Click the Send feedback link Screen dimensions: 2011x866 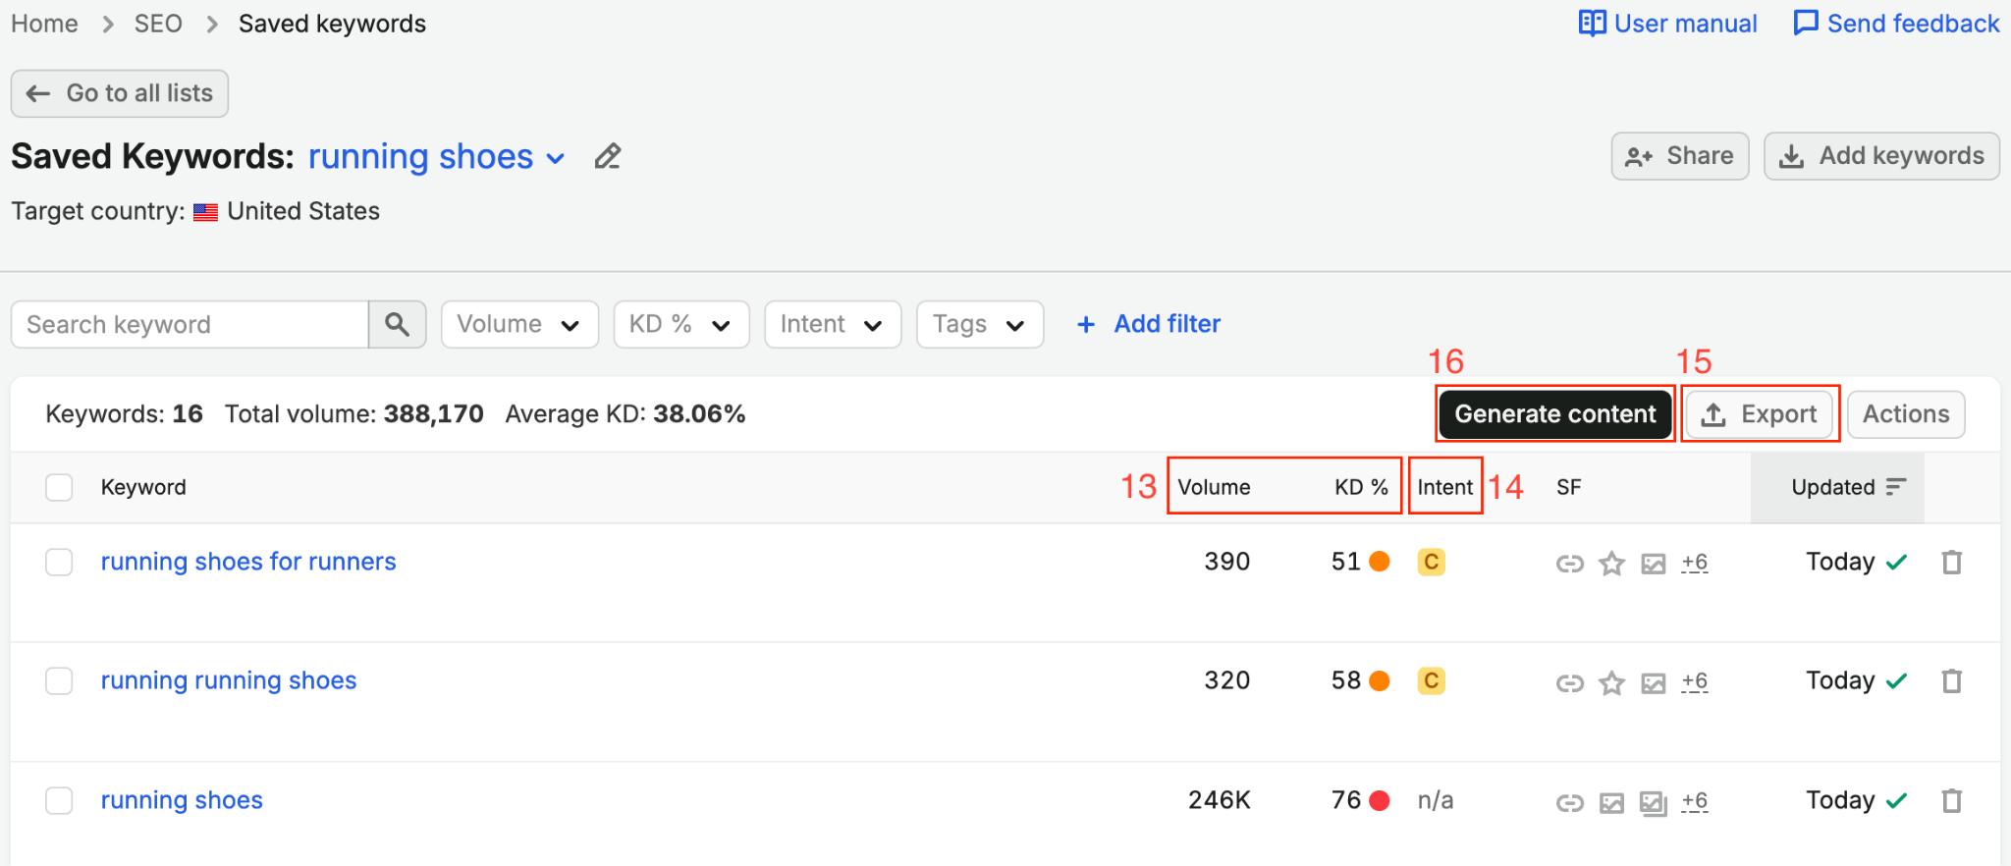(1896, 24)
